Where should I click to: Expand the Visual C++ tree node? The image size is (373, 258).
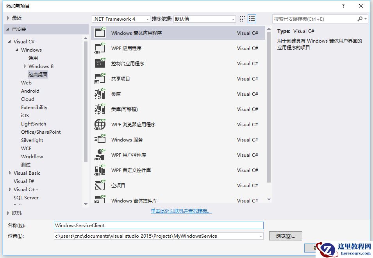(x=10, y=190)
